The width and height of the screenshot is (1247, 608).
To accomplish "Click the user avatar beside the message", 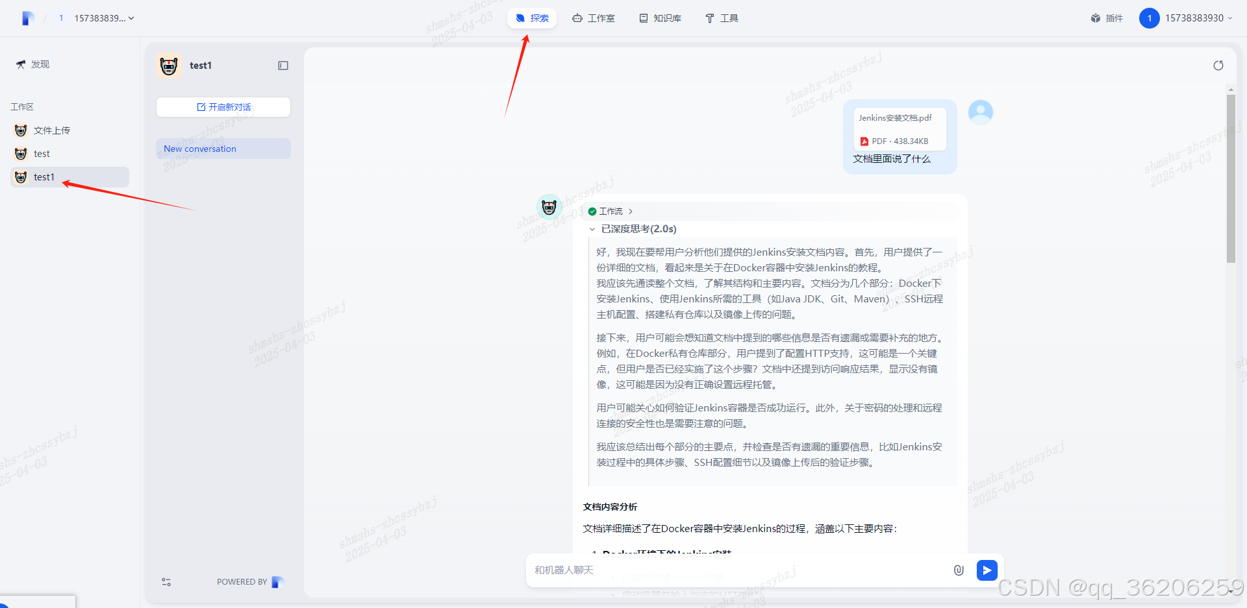I will click(x=981, y=112).
